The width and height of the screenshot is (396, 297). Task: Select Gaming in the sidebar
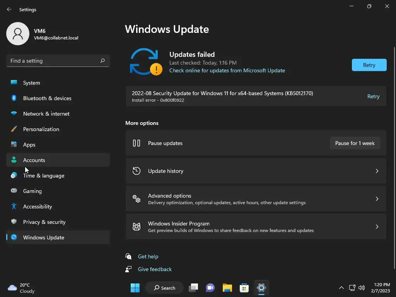(x=58, y=191)
